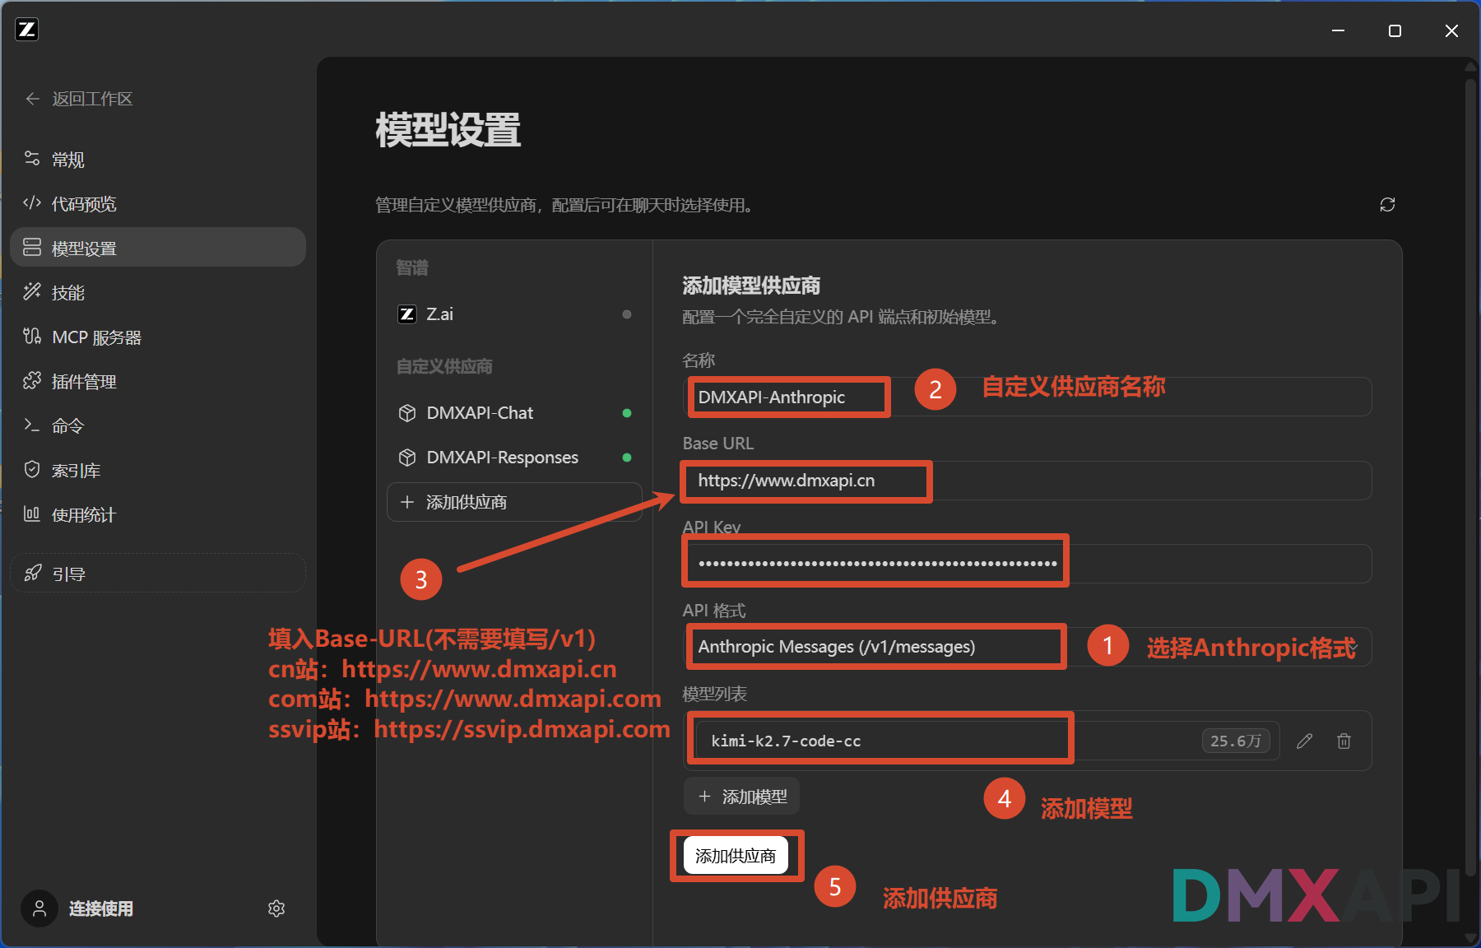Click the MCP server icon
1481x948 pixels.
32,336
